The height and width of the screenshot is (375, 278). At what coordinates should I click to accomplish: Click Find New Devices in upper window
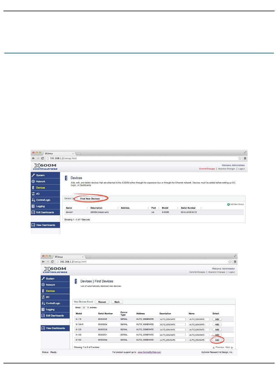(90, 199)
